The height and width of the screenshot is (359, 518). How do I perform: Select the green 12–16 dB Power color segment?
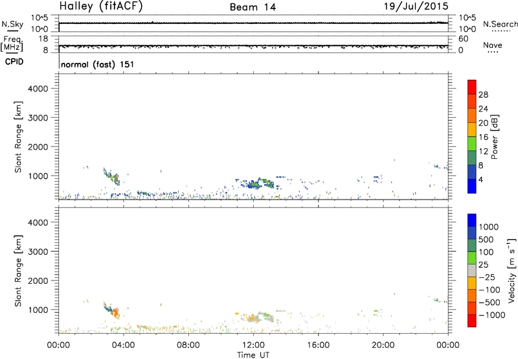tap(472, 143)
